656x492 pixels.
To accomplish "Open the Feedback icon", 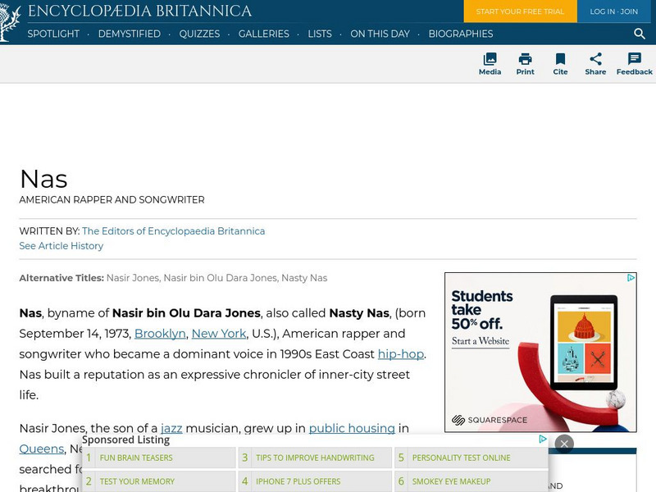I will pyautogui.click(x=633, y=64).
